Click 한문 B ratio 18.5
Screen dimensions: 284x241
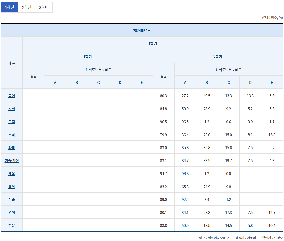(x=207, y=225)
